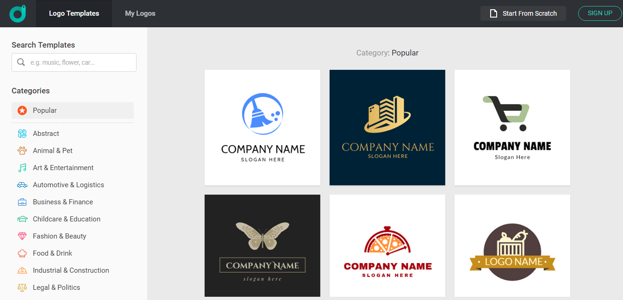Image resolution: width=623 pixels, height=300 pixels.
Task: Click the Business & Finance briefcase icon
Action: [22, 202]
